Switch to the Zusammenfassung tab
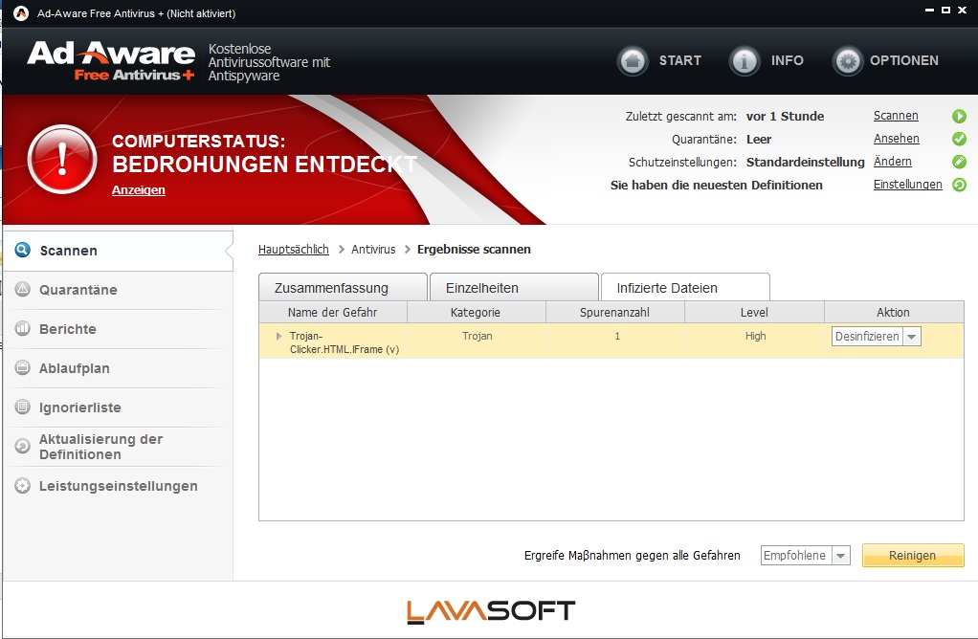The height and width of the screenshot is (639, 978). pos(343,287)
